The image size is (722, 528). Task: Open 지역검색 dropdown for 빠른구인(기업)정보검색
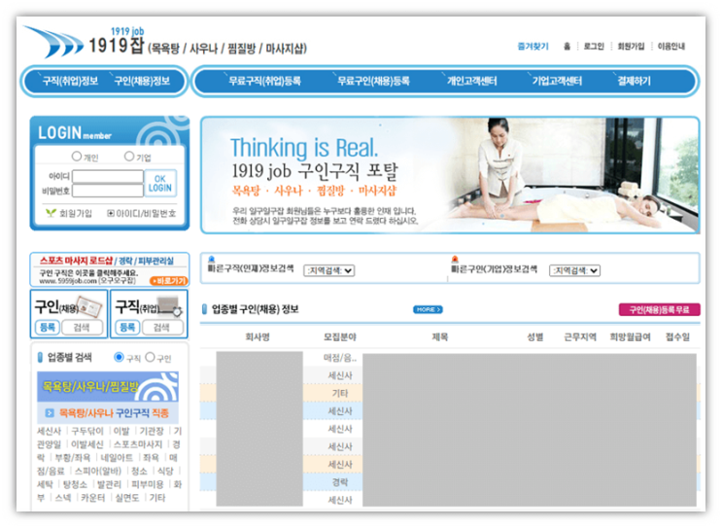(575, 270)
